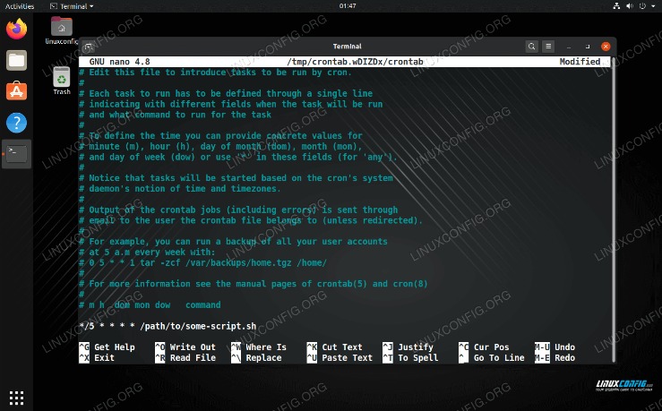Open the linuxconfig home folder icon
Image resolution: width=662 pixels, height=411 pixels.
point(62,30)
